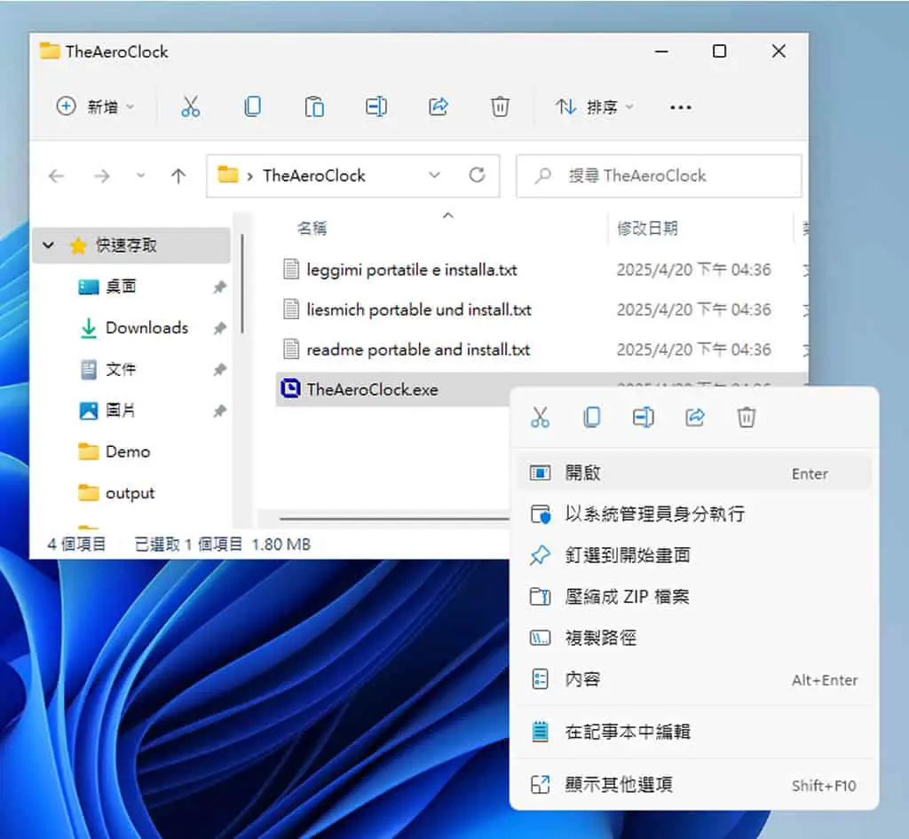
Task: Click the Delete icon in context menu
Action: coord(746,417)
